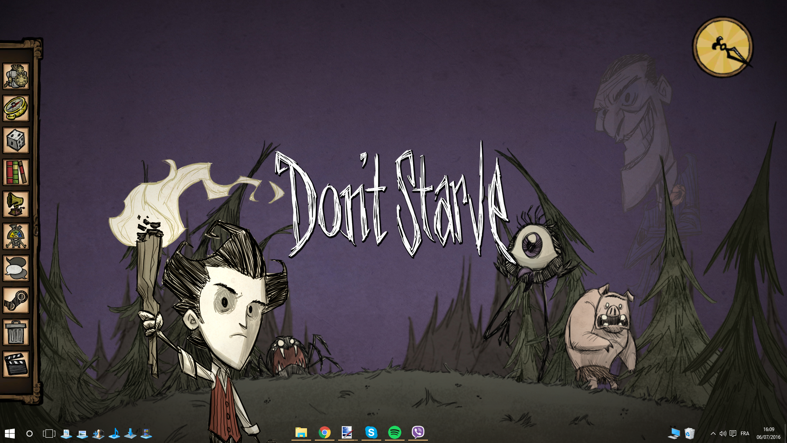
Task: Switch to the picture-with-pen app on taskbar
Action: point(348,433)
